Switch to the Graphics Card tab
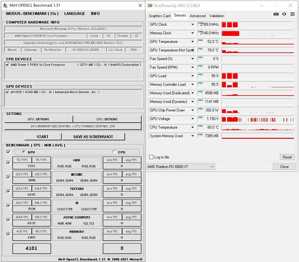The image size is (299, 262). [159, 16]
